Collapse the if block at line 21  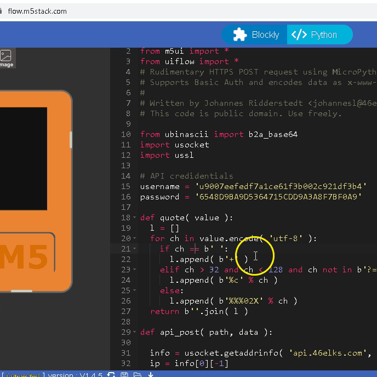(x=135, y=249)
